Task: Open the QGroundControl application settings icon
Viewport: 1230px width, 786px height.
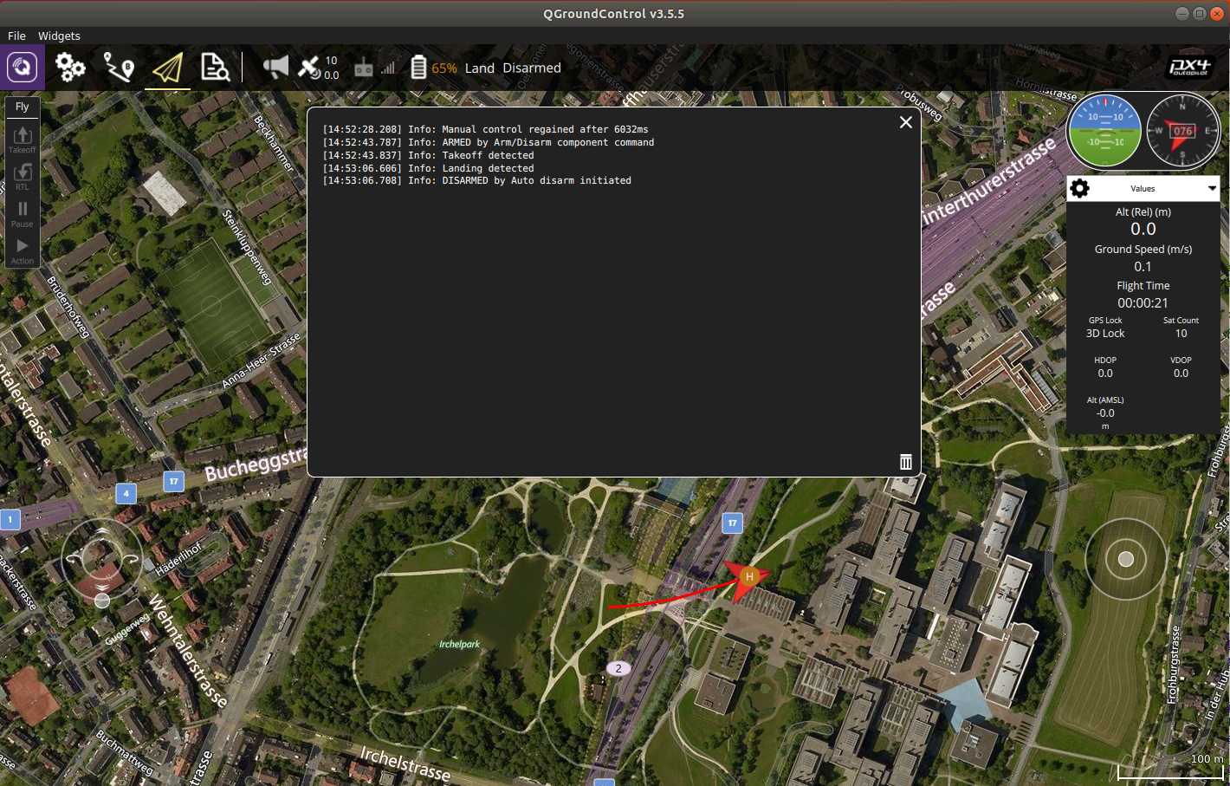Action: tap(23, 68)
